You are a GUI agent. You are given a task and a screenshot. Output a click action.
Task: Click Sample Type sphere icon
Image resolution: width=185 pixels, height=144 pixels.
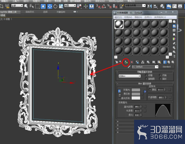[x=174, y=21]
